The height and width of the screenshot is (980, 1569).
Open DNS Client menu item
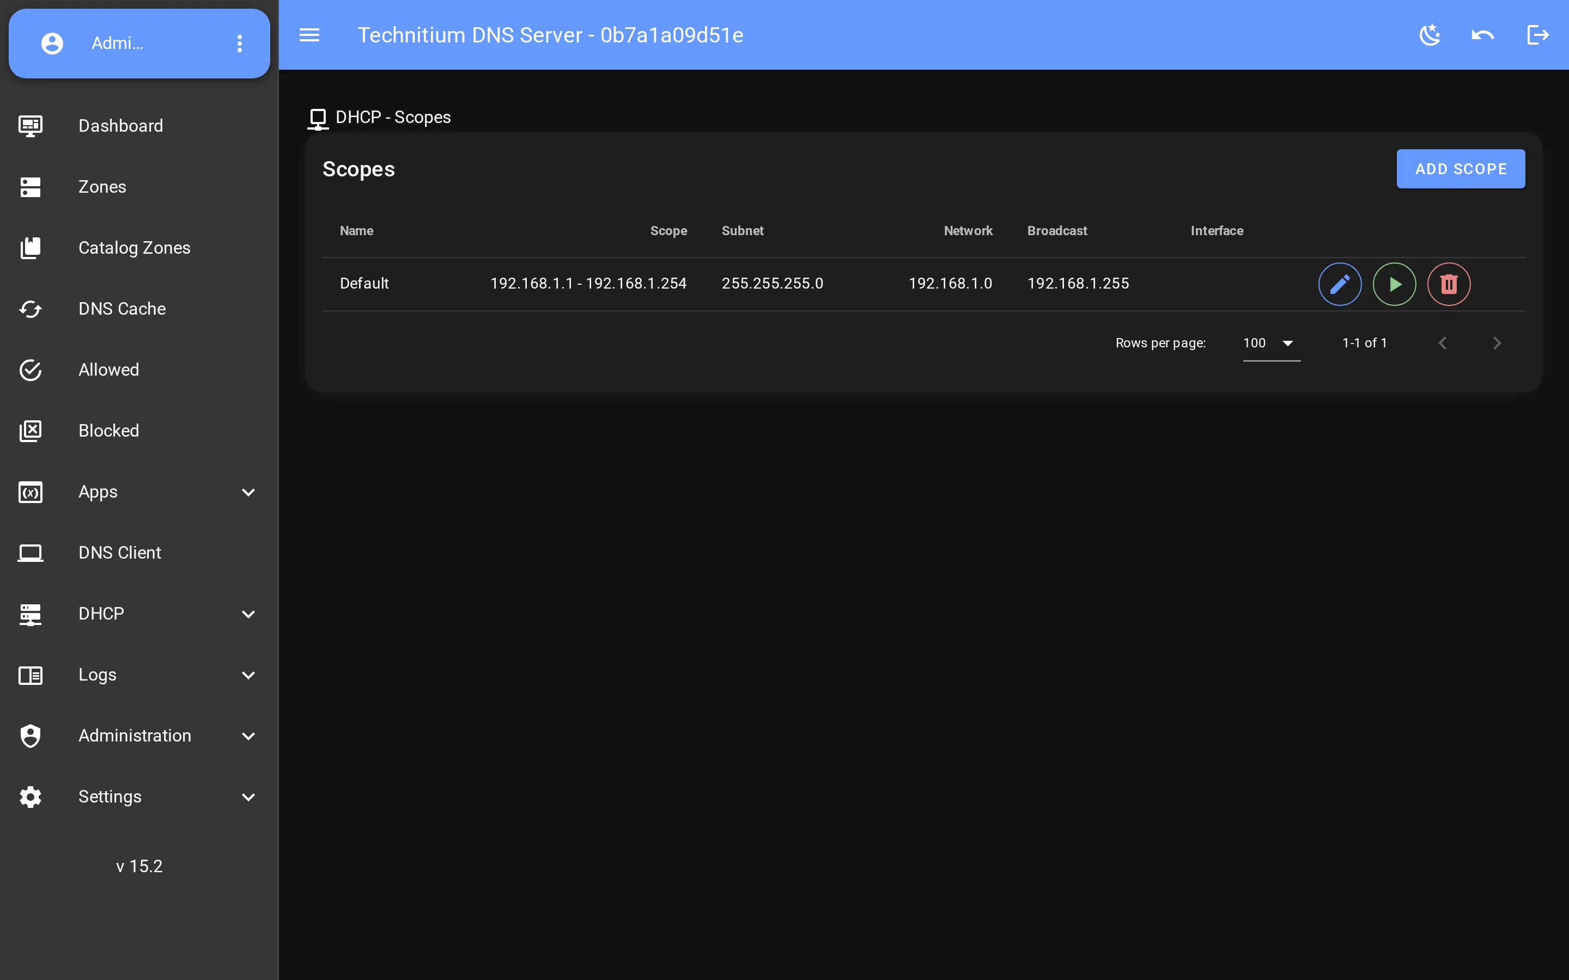pyautogui.click(x=139, y=553)
